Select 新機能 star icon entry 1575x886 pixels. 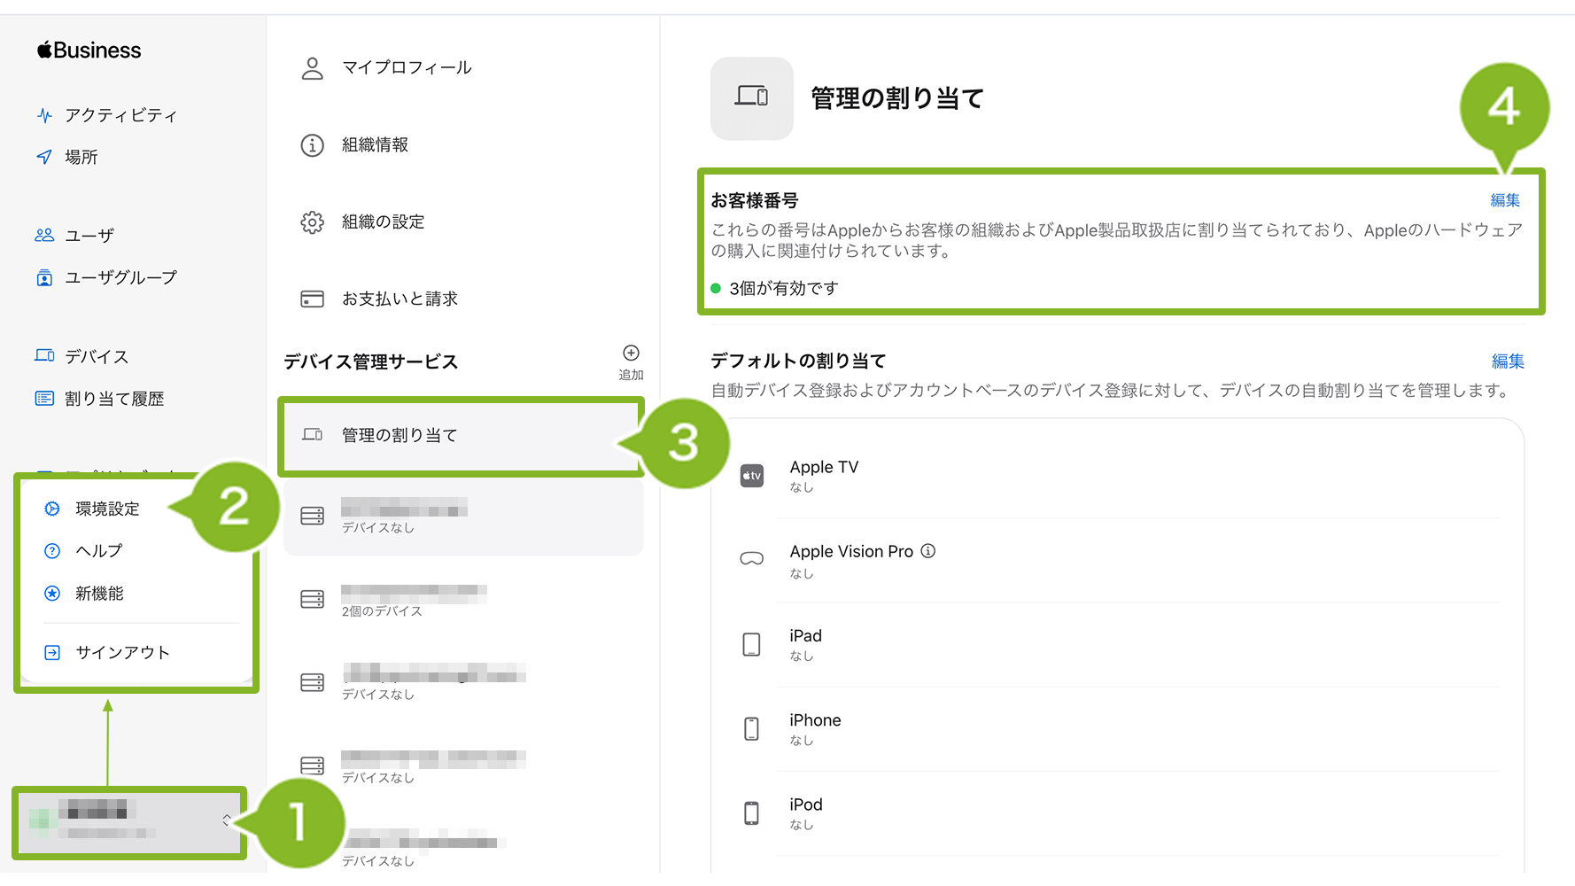52,594
